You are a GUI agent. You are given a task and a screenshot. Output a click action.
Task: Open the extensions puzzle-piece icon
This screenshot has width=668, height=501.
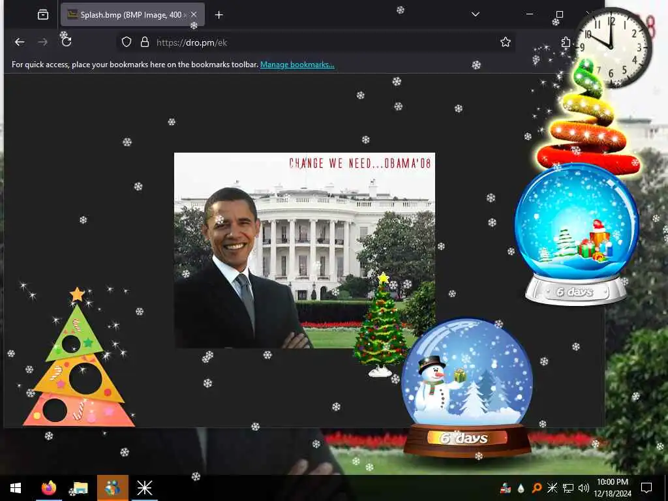click(x=566, y=42)
